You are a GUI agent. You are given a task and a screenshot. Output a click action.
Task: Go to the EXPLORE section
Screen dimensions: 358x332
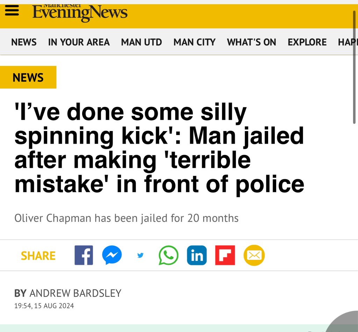coord(307,42)
